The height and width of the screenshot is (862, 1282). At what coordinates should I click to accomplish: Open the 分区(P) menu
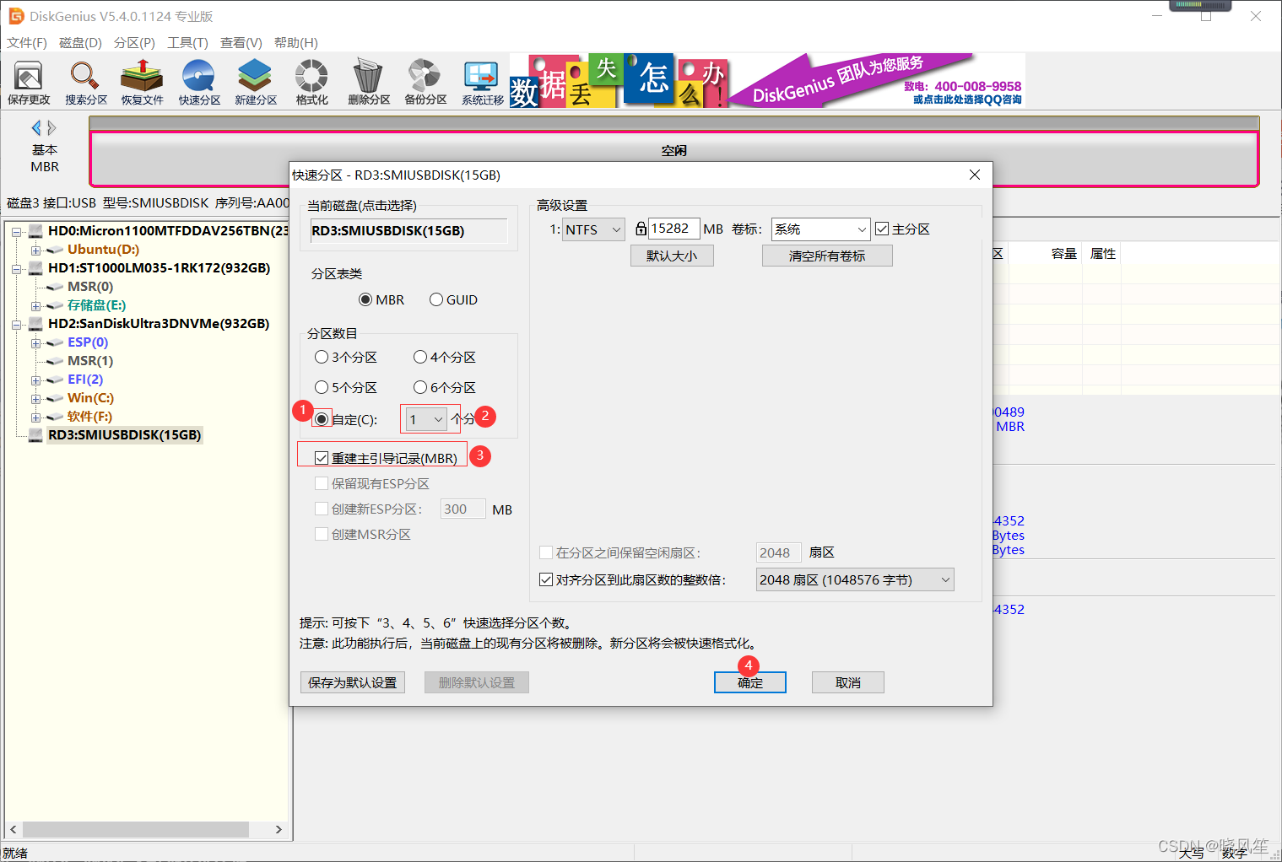click(x=134, y=42)
